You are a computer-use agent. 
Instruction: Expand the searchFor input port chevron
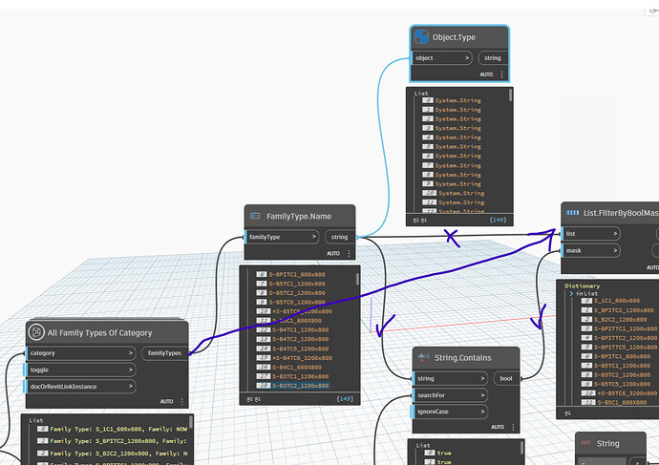[481, 395]
